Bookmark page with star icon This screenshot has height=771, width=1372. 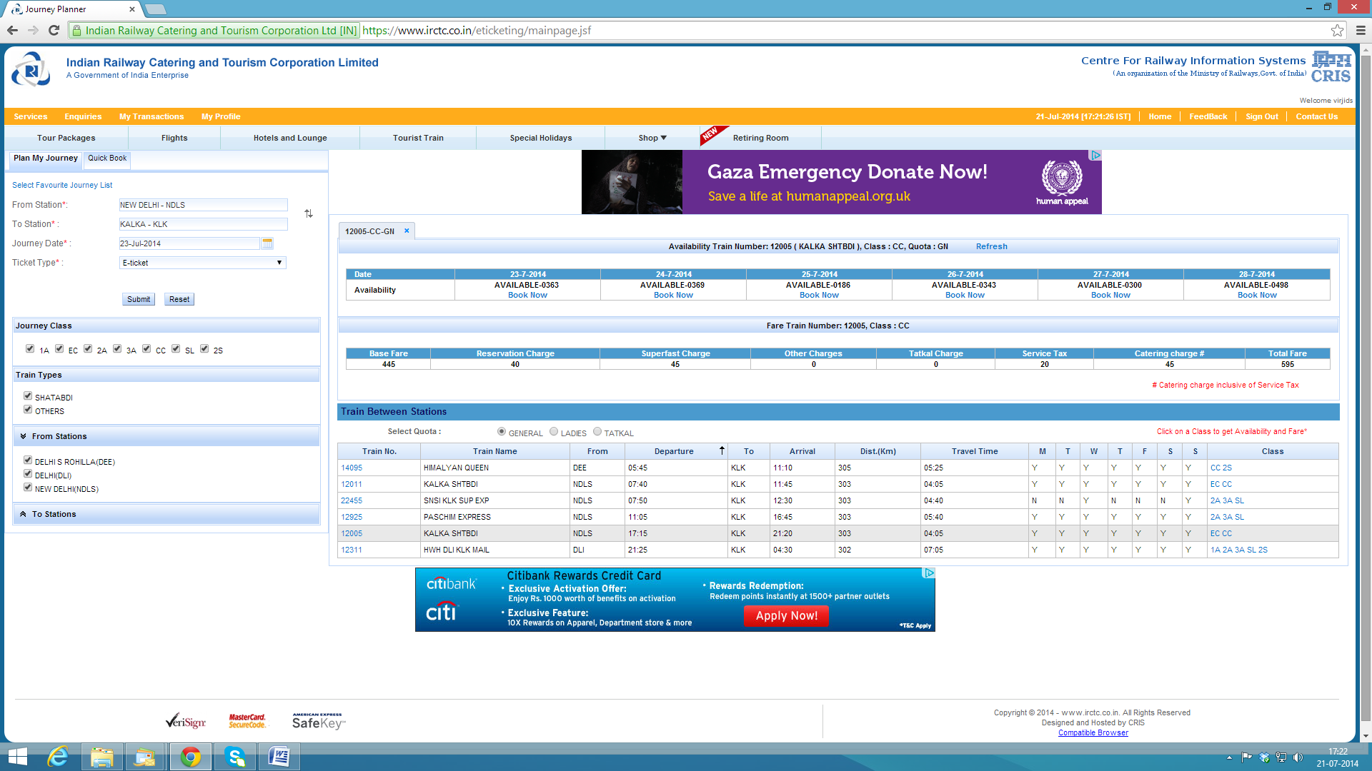(1337, 30)
